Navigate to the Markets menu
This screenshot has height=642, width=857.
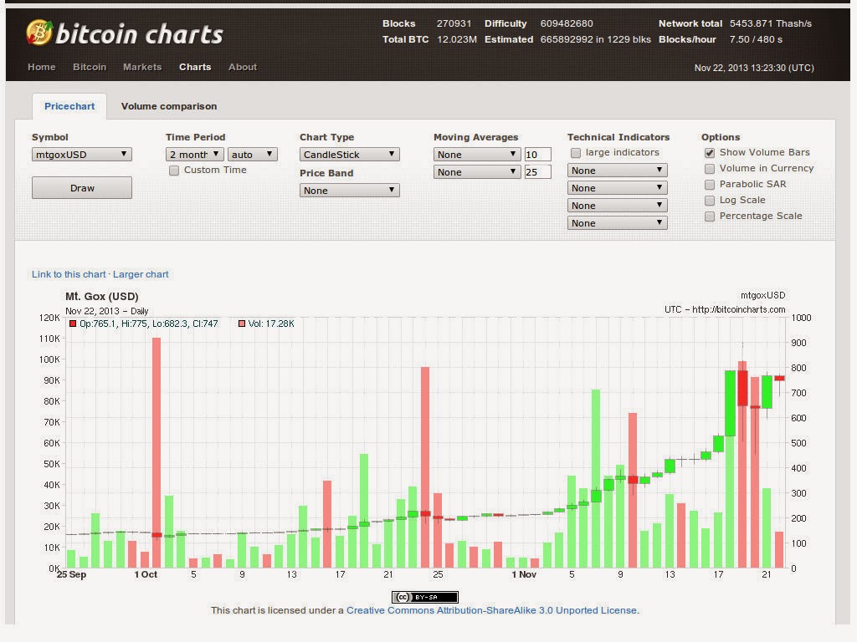(142, 67)
